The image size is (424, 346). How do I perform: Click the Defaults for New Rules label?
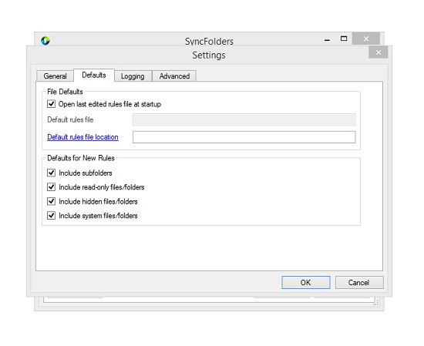pyautogui.click(x=81, y=158)
